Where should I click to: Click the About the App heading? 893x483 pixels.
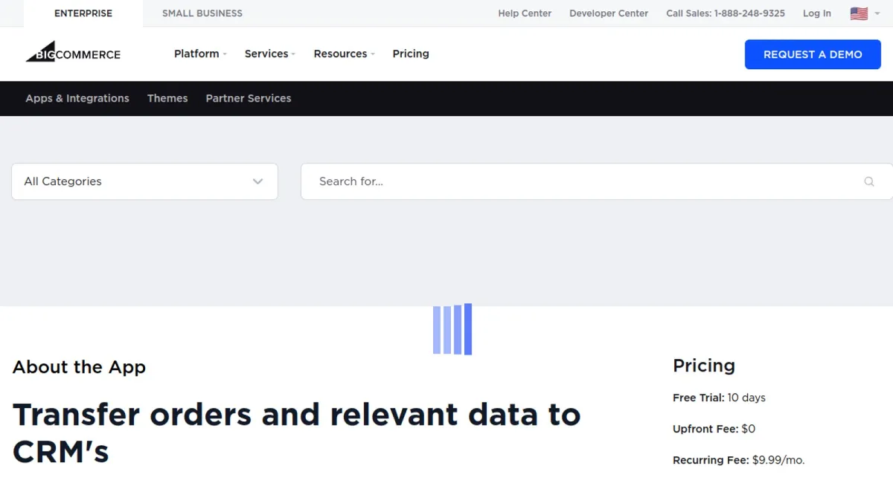(x=79, y=367)
